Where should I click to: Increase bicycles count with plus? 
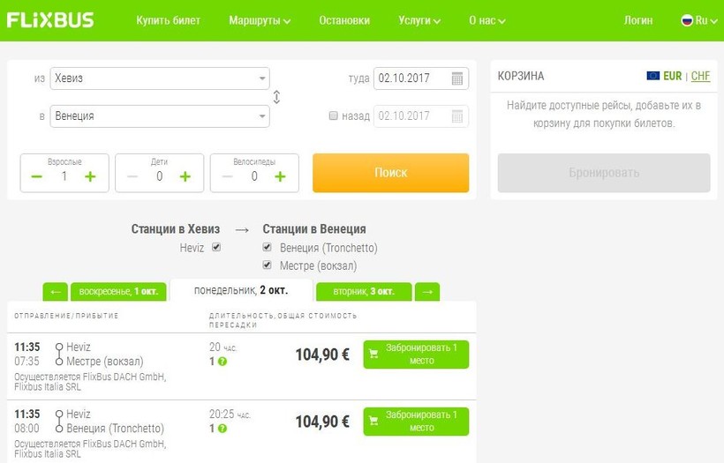click(280, 176)
